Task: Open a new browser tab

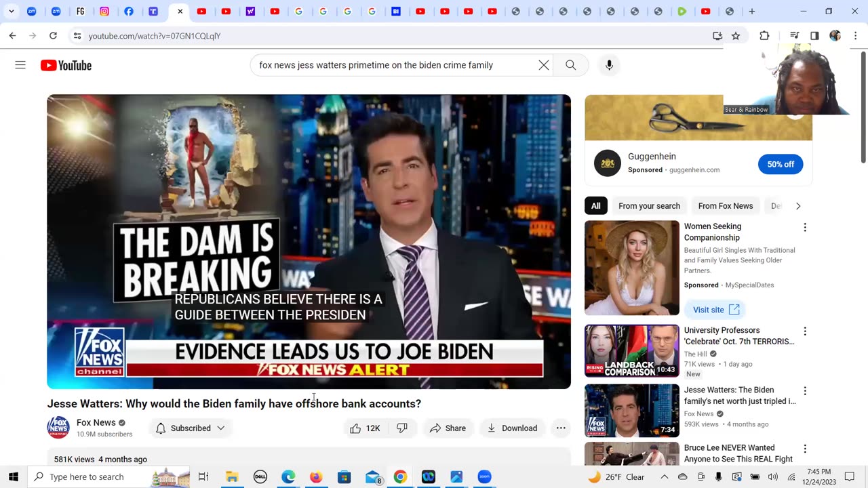Action: coord(751,12)
